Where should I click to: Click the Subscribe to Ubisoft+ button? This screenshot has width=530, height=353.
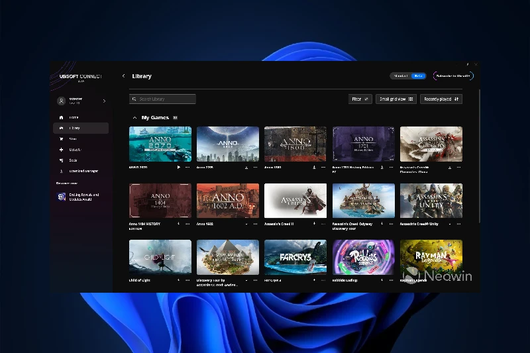(x=453, y=76)
